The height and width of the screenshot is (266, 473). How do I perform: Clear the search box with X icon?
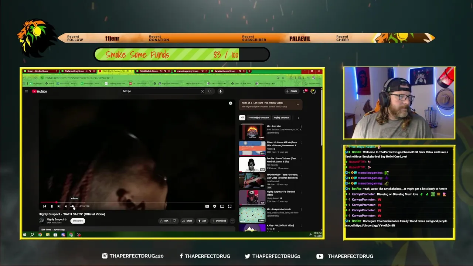(202, 91)
